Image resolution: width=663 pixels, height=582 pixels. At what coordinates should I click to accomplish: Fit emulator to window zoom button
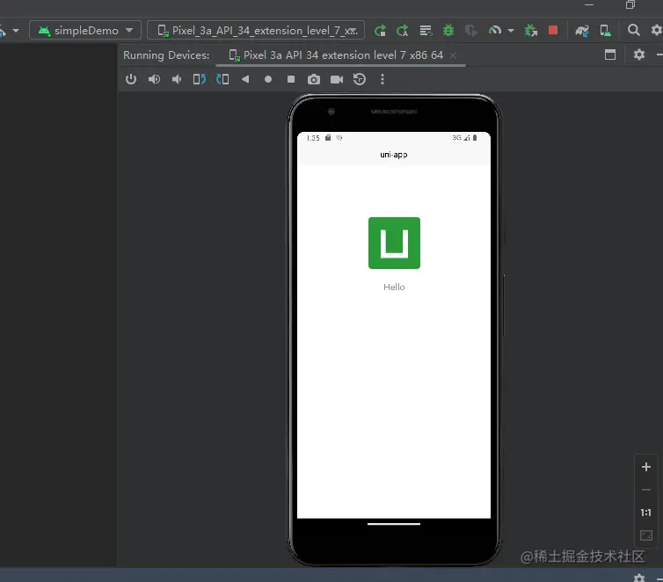646,535
